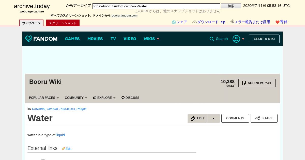305x160 pixels.
Task: Open the Universal category link
Action: pyautogui.click(x=39, y=109)
